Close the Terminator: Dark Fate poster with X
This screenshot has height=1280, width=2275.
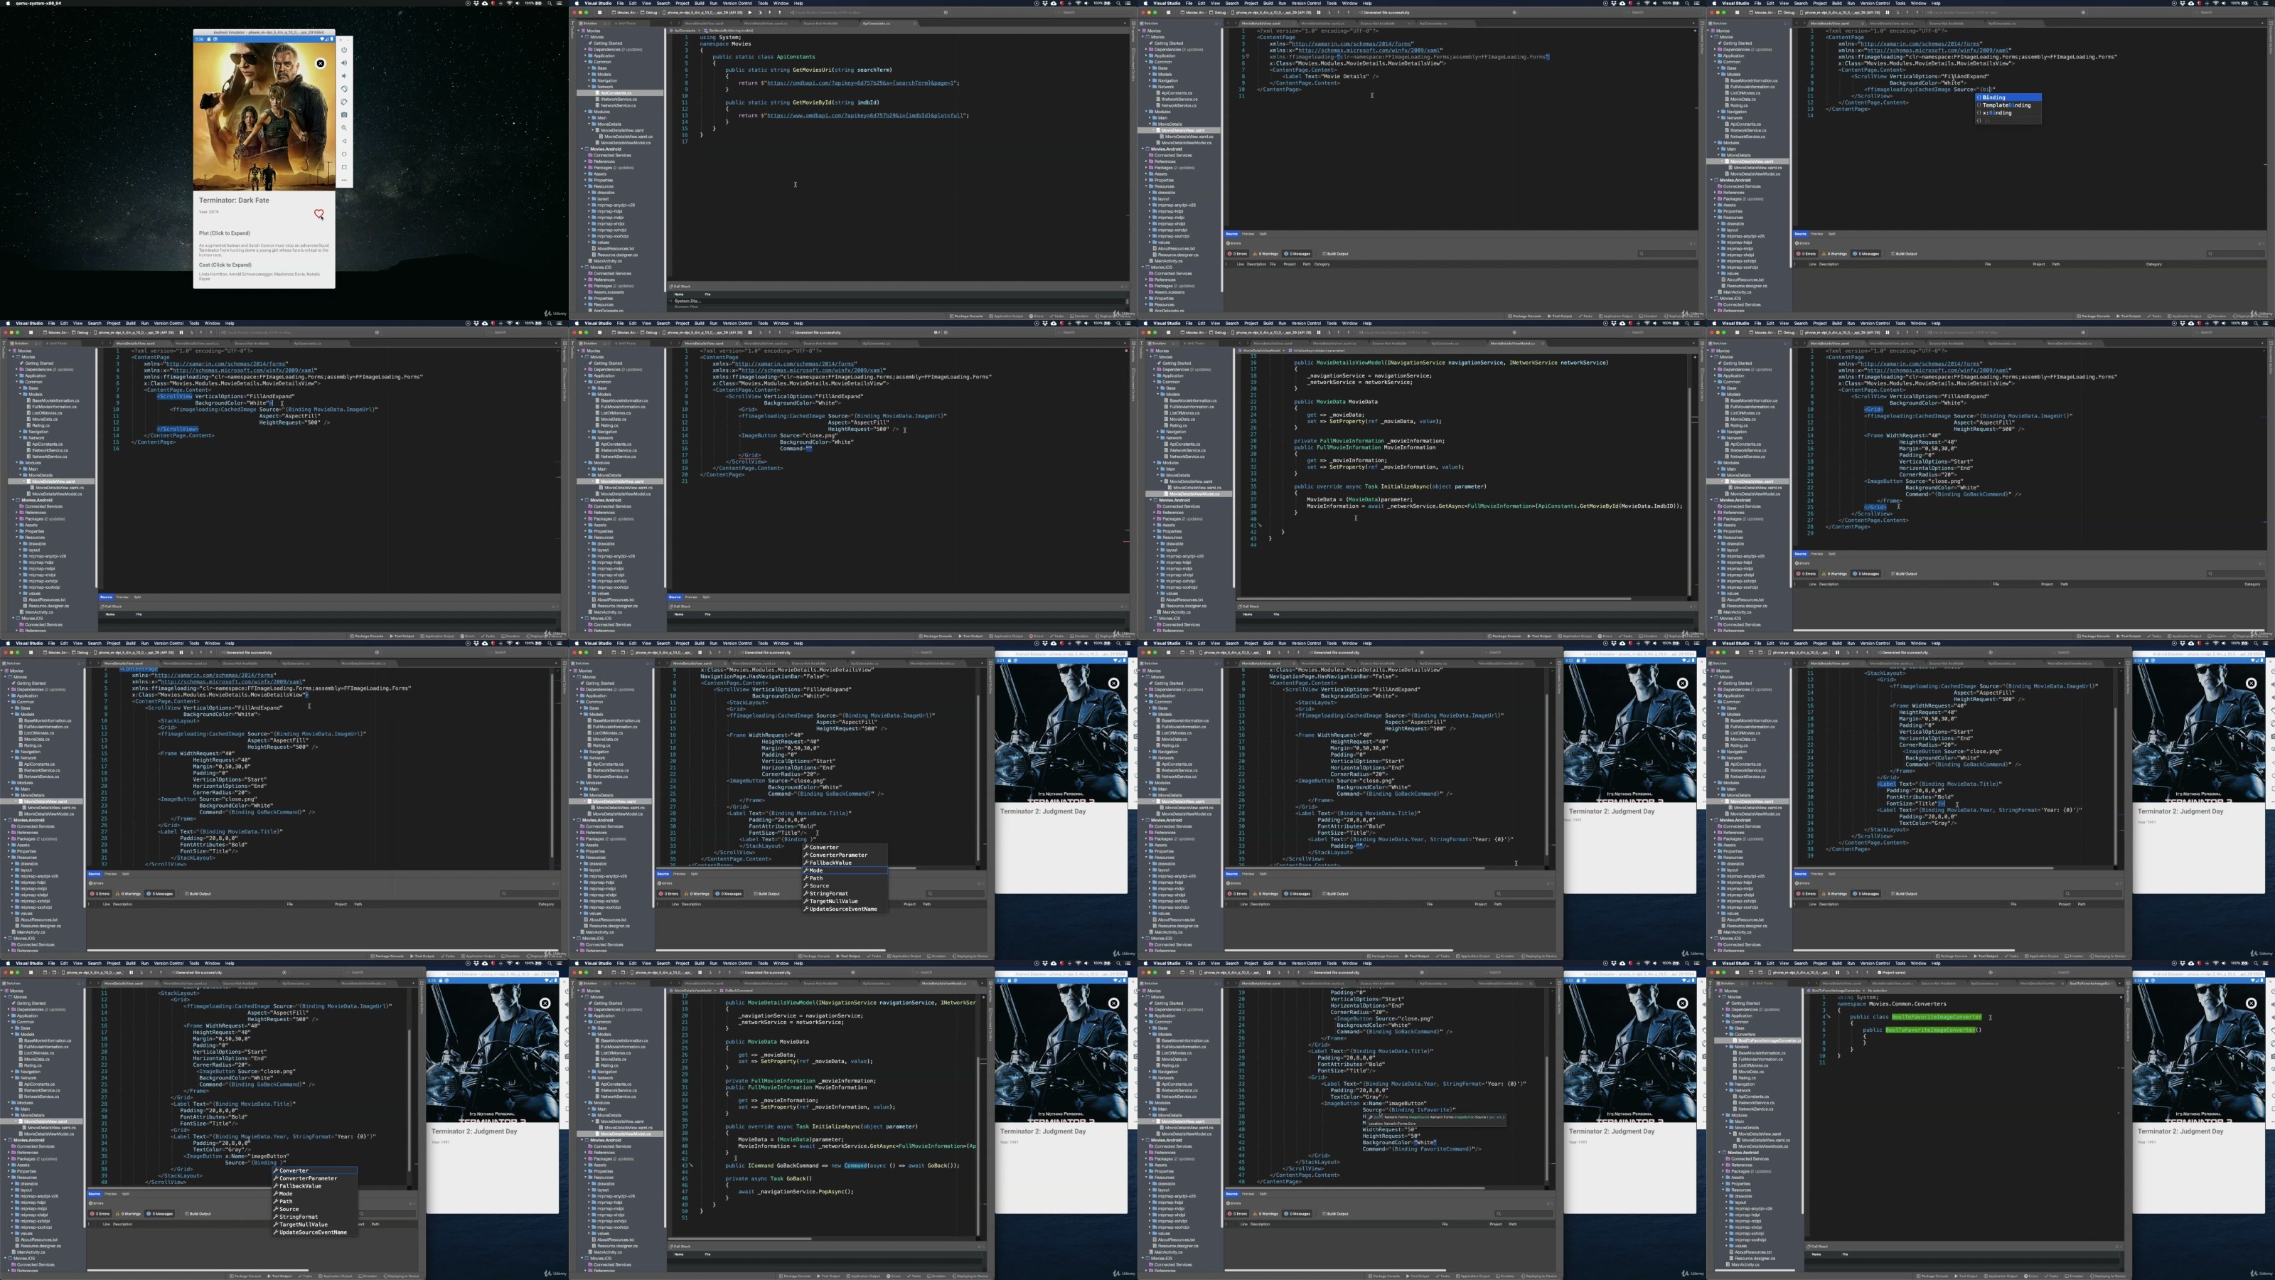click(x=321, y=63)
